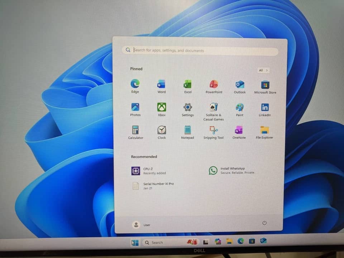
Task: Launch Notepad from pinned apps
Action: point(187,132)
